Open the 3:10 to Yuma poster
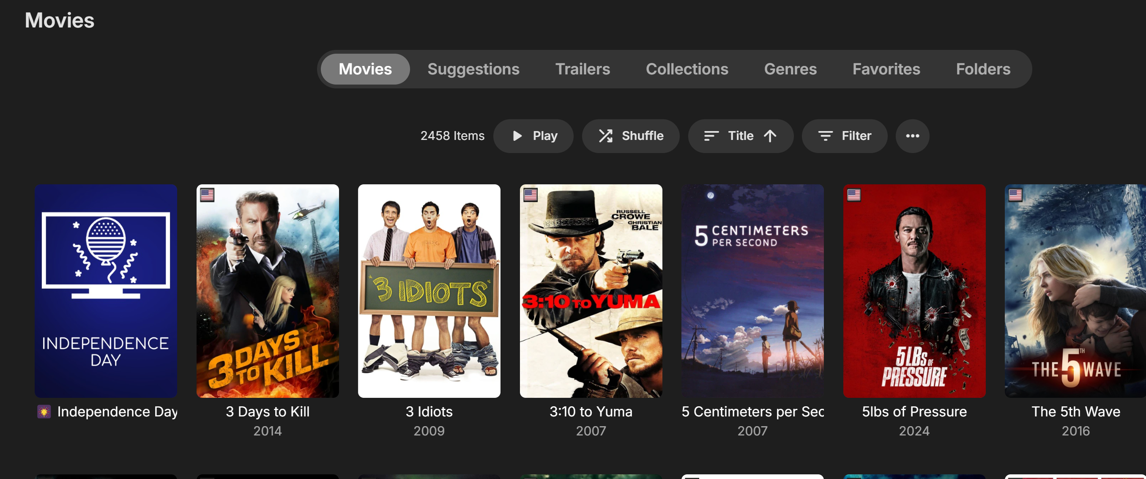 click(x=591, y=291)
